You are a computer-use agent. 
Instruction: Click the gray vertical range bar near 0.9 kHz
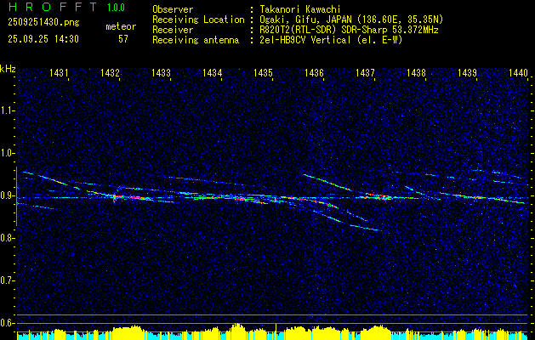(x=16, y=196)
